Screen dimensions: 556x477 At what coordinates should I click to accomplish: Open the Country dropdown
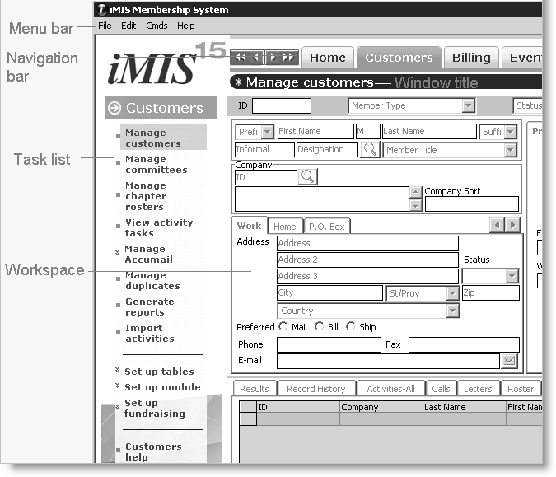pos(452,311)
